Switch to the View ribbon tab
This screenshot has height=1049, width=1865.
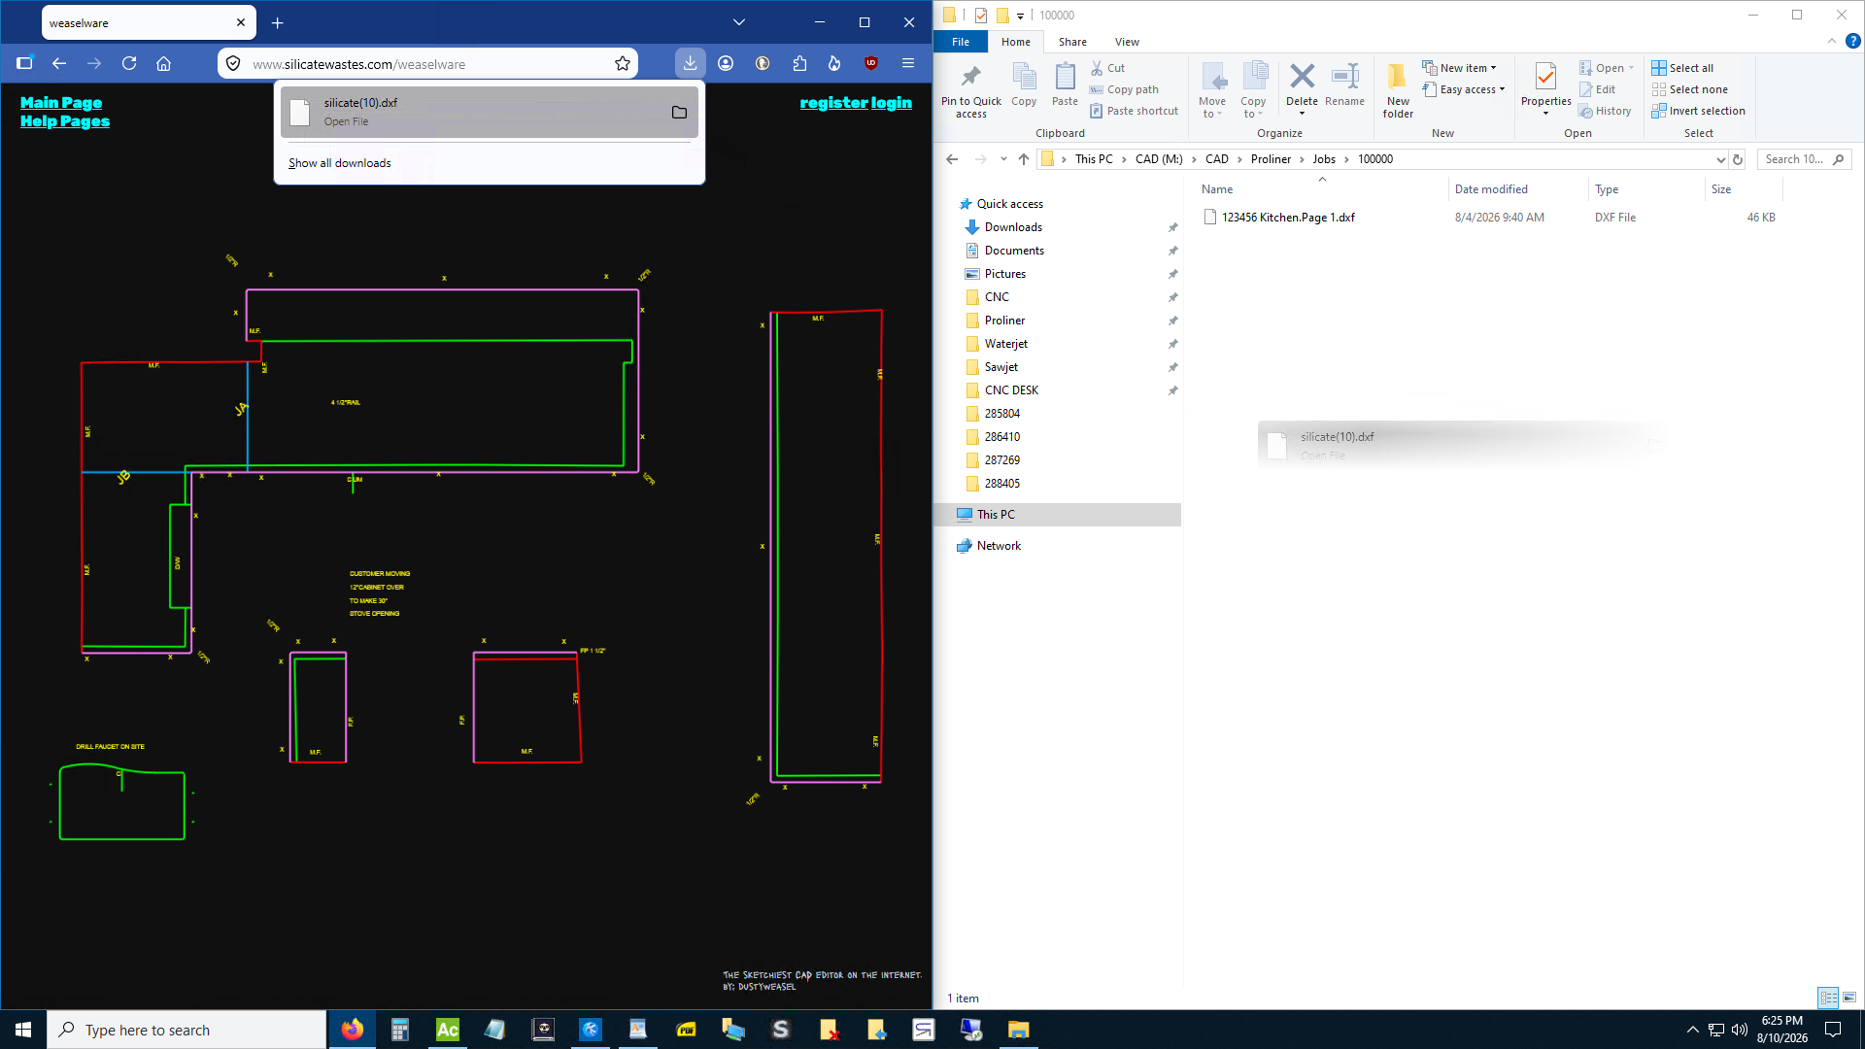(x=1127, y=42)
